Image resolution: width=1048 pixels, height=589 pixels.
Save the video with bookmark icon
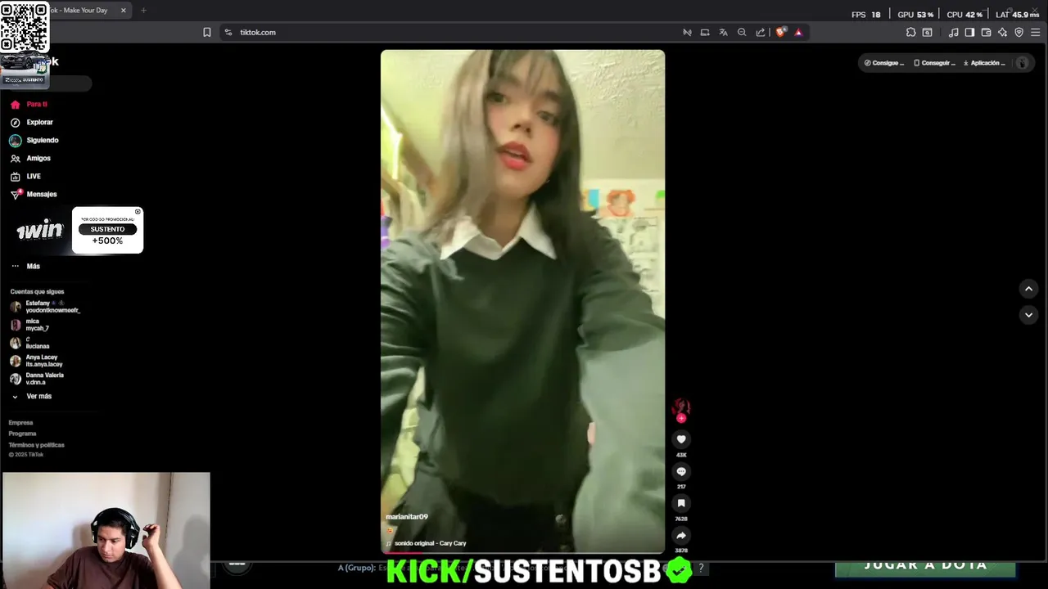(681, 503)
